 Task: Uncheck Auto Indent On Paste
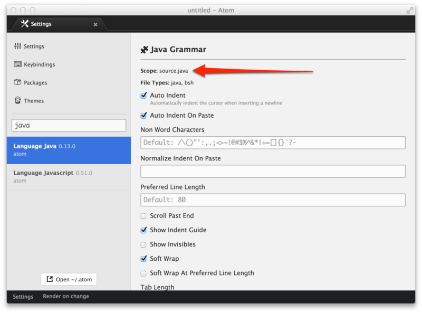(144, 115)
